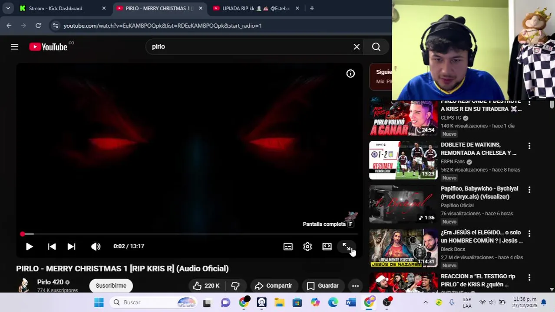Open the Windows Start menu
Image resolution: width=555 pixels, height=312 pixels.
pos(99,302)
